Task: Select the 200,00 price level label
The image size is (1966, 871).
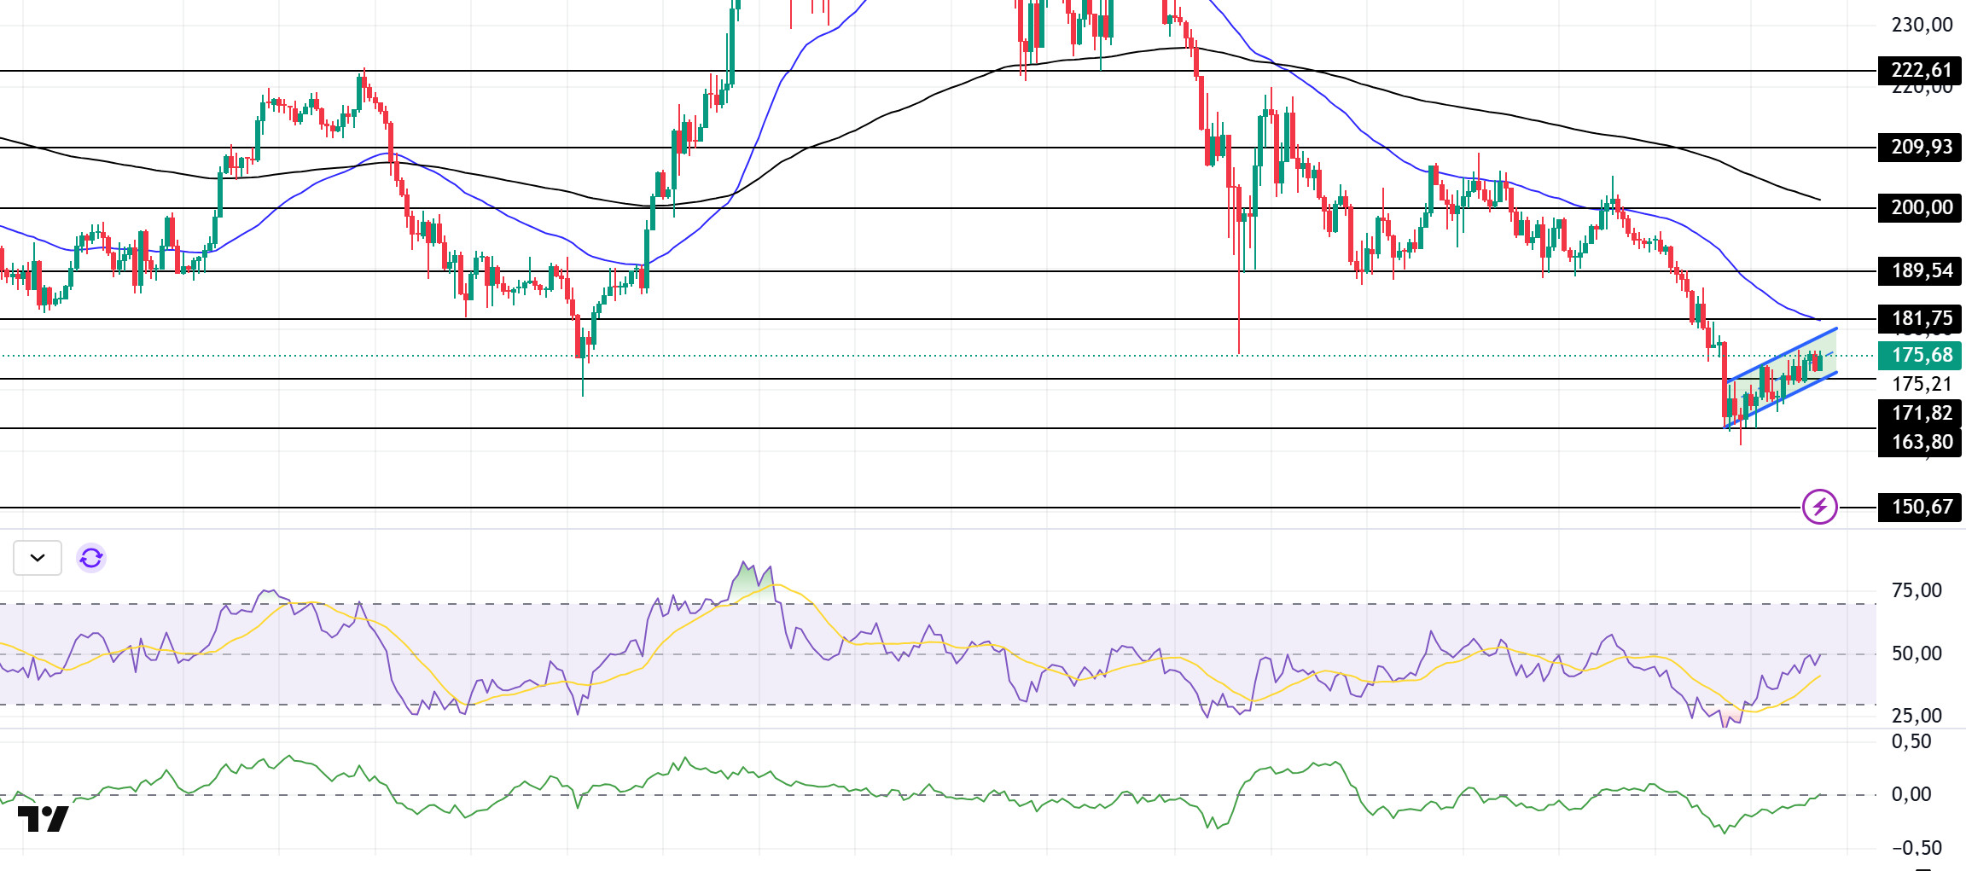Action: click(1921, 207)
